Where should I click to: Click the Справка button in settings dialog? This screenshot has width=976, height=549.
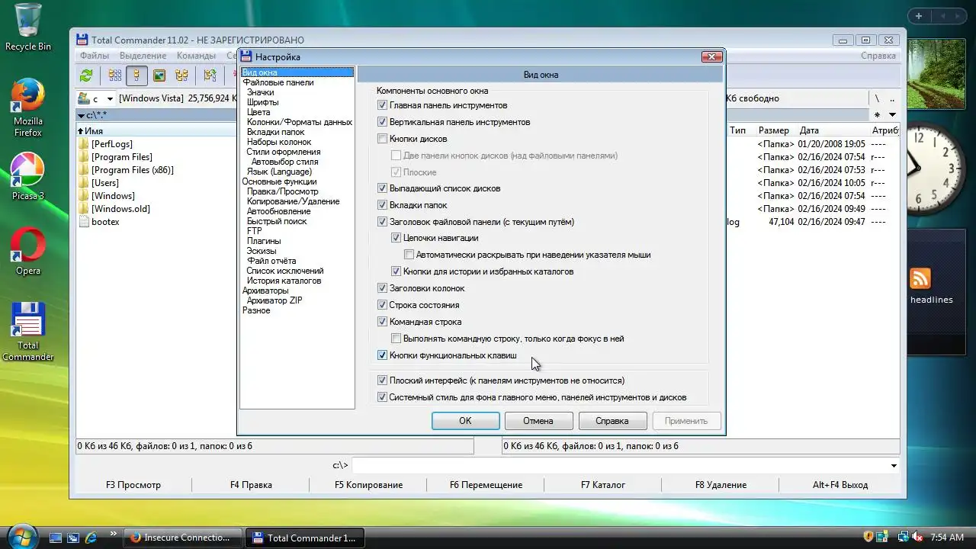point(612,421)
